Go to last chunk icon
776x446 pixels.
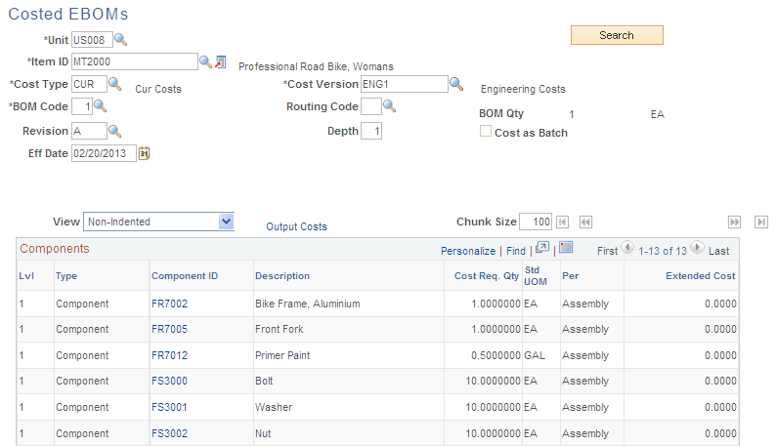coord(761,222)
